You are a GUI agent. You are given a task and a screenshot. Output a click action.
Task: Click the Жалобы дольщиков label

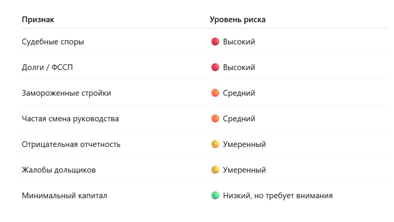(59, 170)
